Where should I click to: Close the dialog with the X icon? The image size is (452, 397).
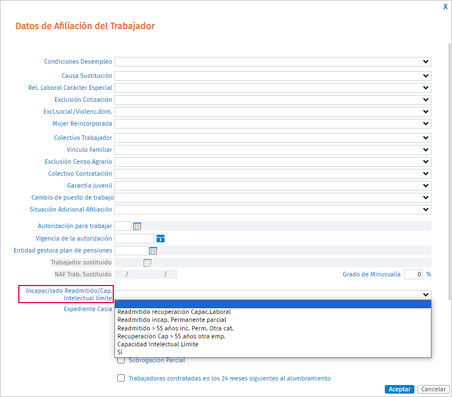click(445, 7)
